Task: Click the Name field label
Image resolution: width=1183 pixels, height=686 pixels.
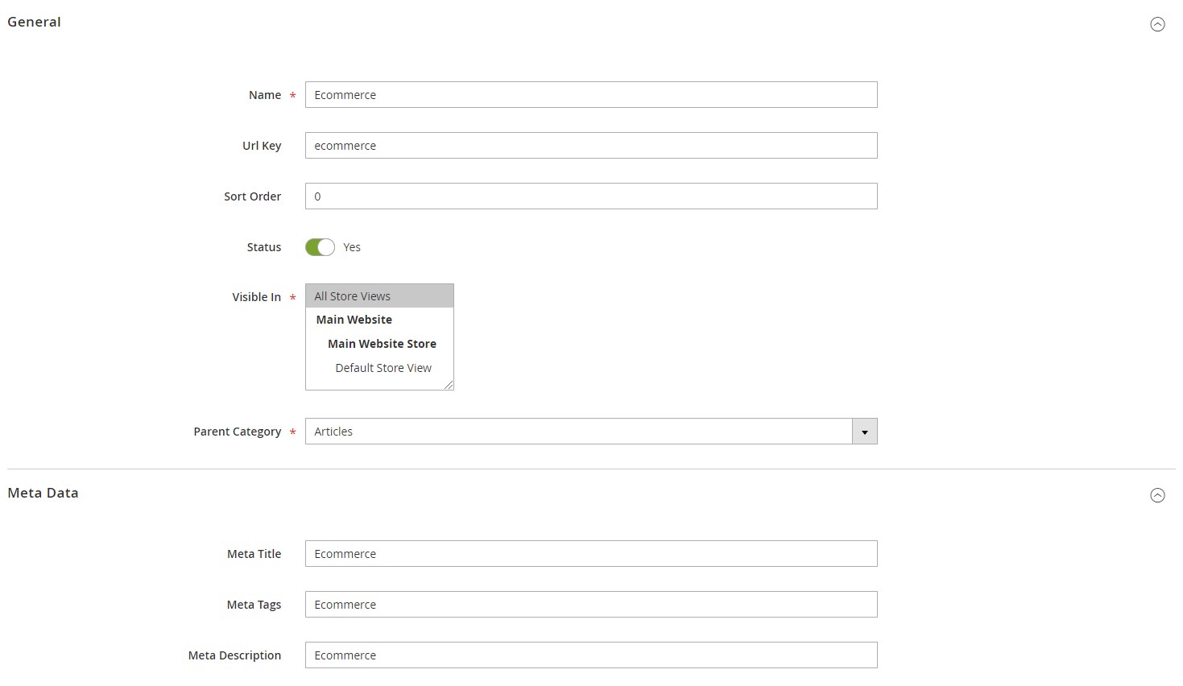Action: pyautogui.click(x=265, y=95)
